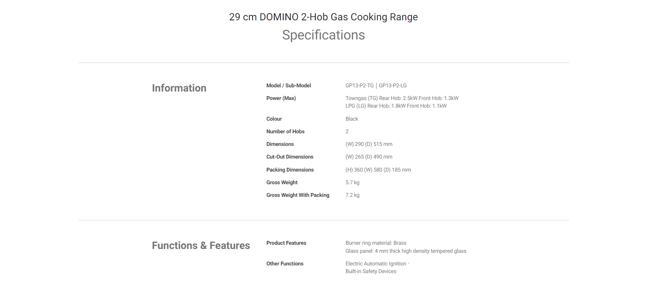
Task: Click the 'Product Features' label
Action: pyautogui.click(x=286, y=243)
